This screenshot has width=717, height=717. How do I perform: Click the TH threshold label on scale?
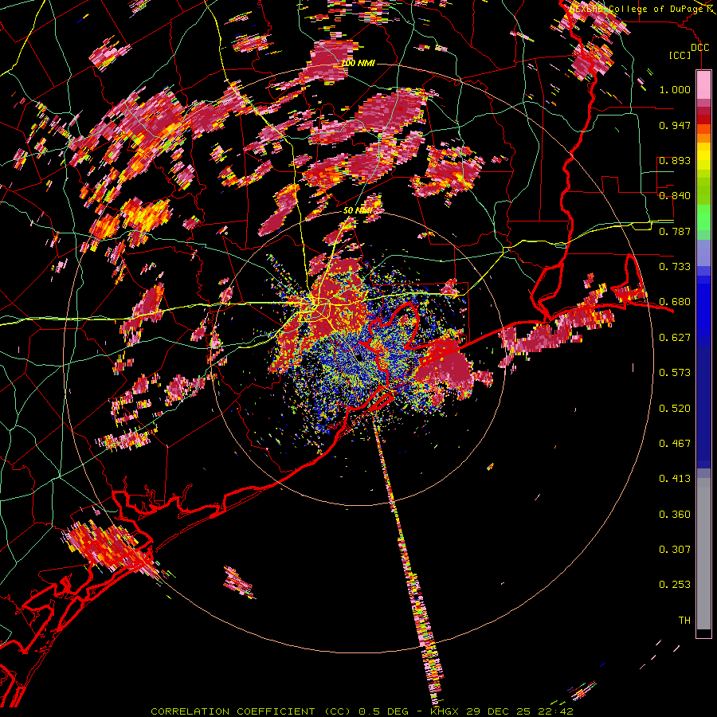[x=684, y=620]
